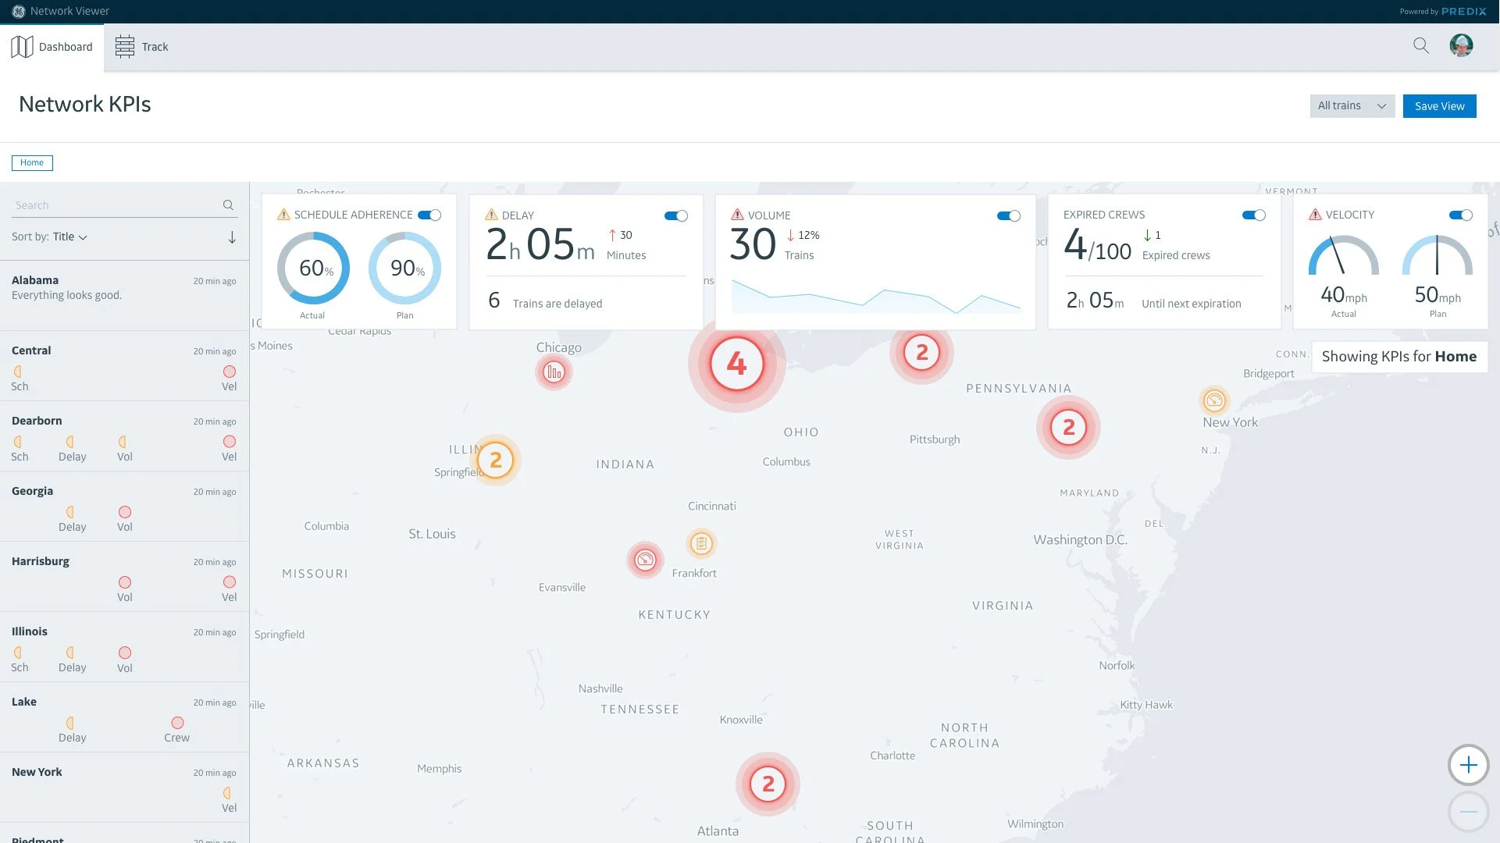Reverse sort order with the arrow icon
1500x843 pixels.
coord(232,237)
